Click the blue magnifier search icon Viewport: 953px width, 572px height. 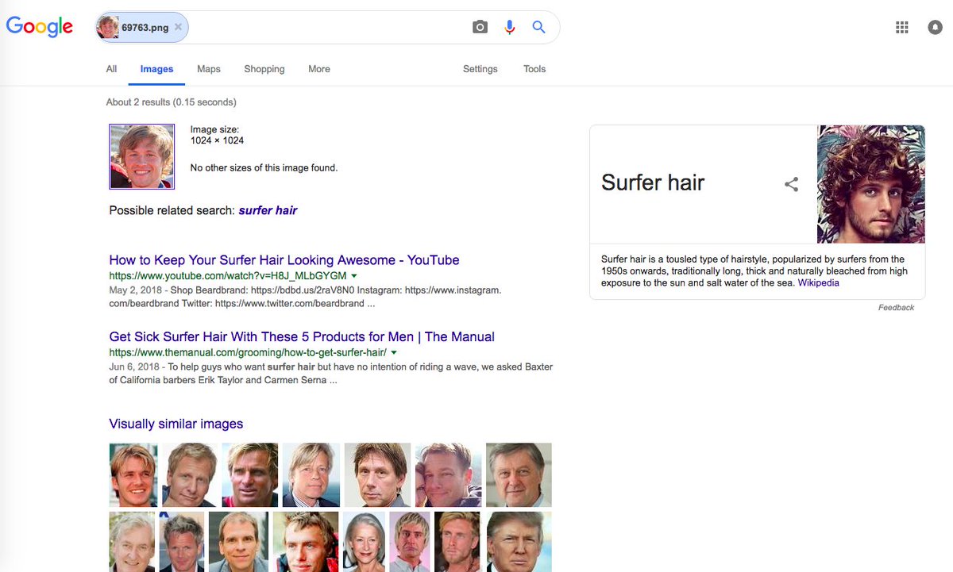[538, 27]
